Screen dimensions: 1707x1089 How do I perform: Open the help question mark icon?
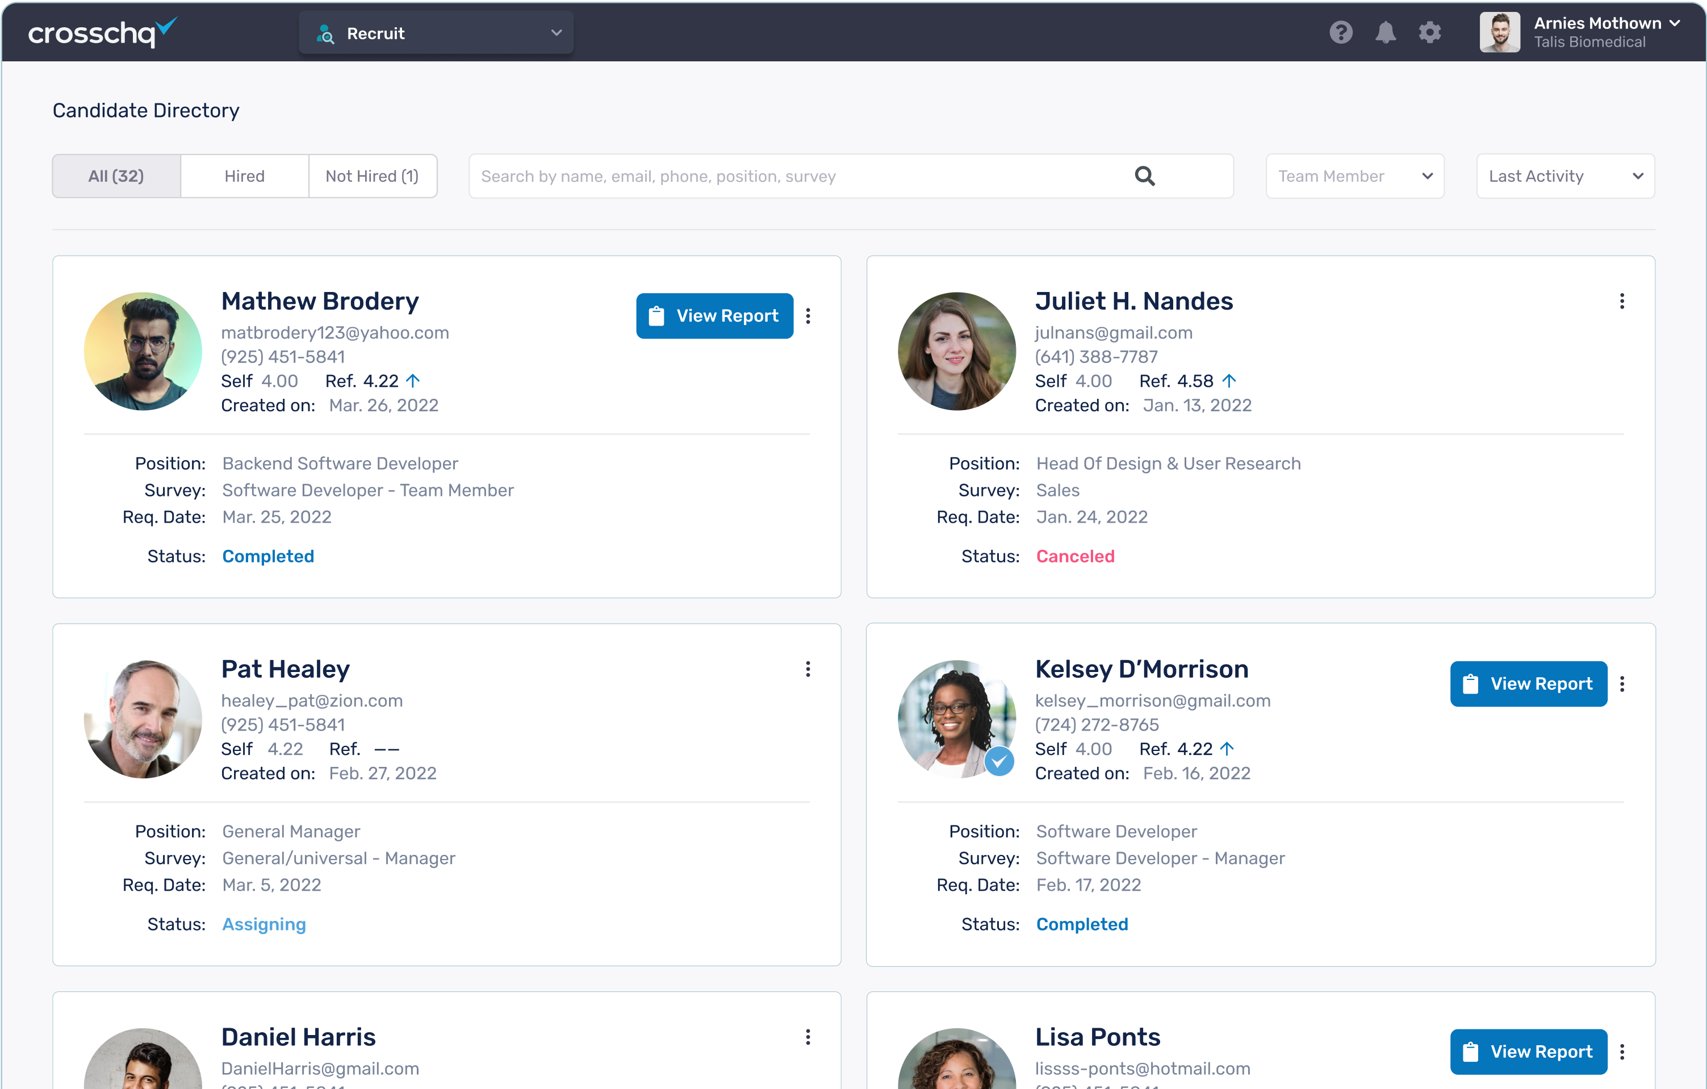[1341, 32]
